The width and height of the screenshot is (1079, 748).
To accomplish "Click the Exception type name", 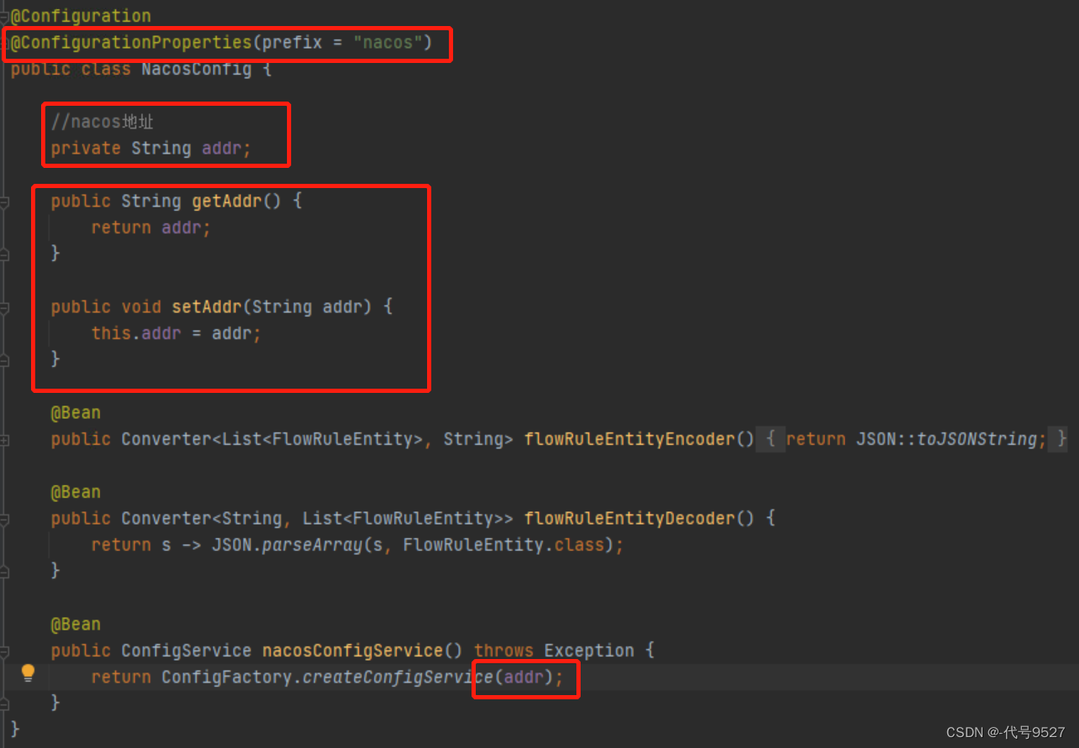I will tap(589, 651).
